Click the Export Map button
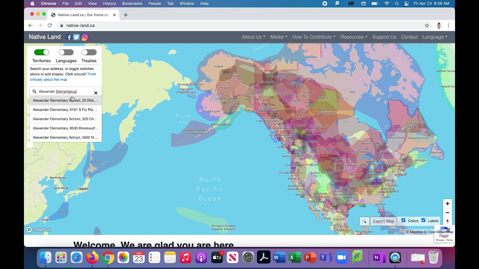 pos(384,221)
